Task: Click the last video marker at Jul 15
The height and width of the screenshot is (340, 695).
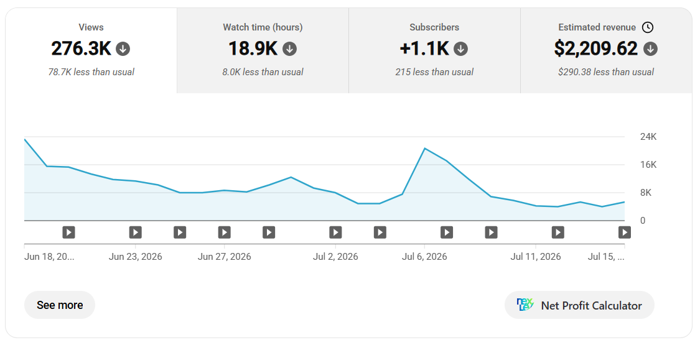Action: 625,232
